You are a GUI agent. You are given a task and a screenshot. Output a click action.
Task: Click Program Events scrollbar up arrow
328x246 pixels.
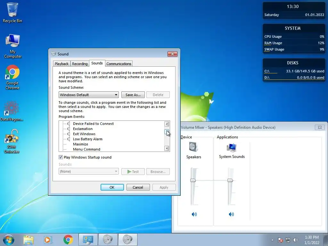click(167, 124)
